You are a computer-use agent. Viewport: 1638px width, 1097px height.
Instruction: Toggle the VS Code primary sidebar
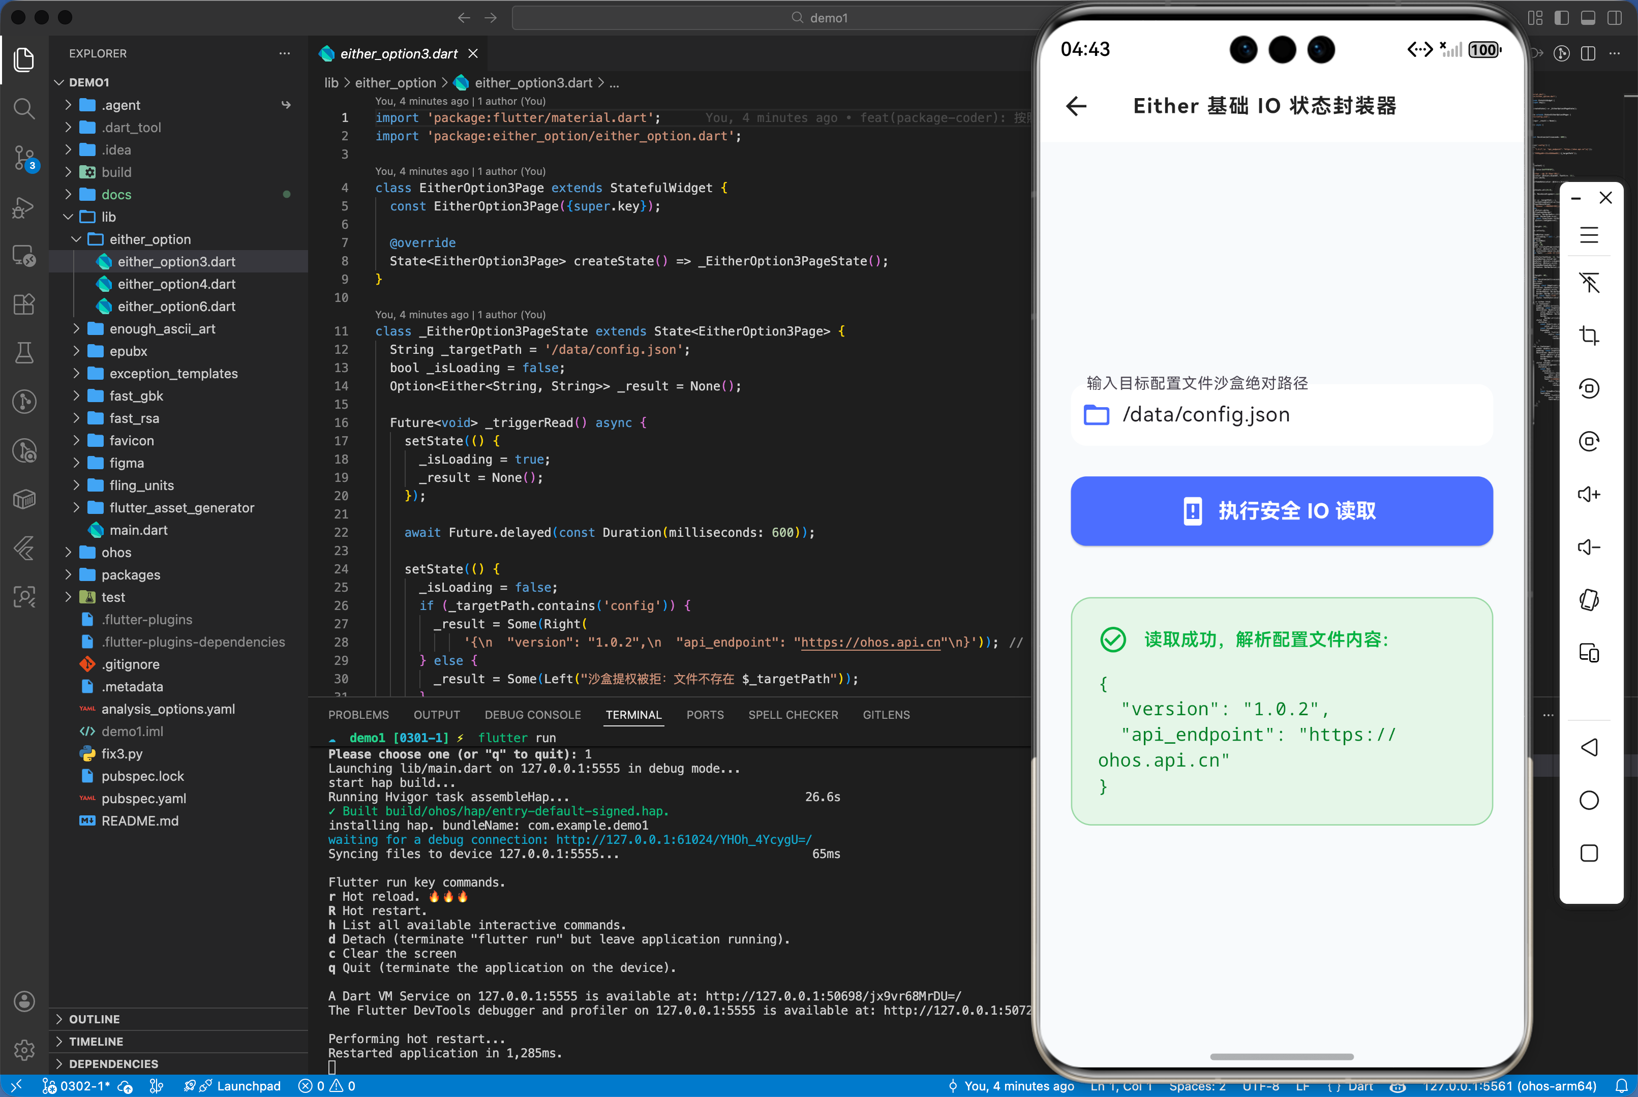click(x=1562, y=17)
